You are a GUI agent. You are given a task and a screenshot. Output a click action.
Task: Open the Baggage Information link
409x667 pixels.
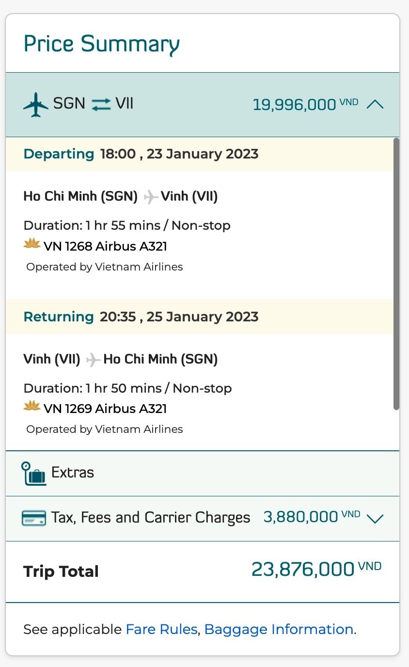tap(279, 629)
